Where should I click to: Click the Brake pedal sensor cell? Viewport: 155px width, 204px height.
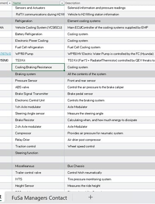[x=110, y=94]
